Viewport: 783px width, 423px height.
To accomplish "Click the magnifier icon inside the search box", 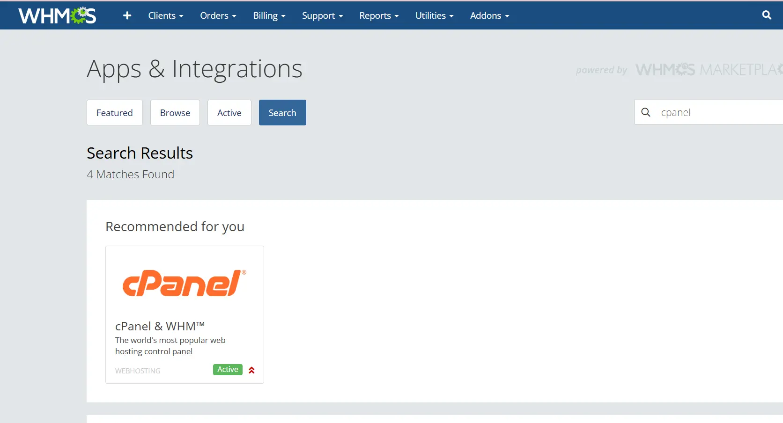I will coord(646,112).
